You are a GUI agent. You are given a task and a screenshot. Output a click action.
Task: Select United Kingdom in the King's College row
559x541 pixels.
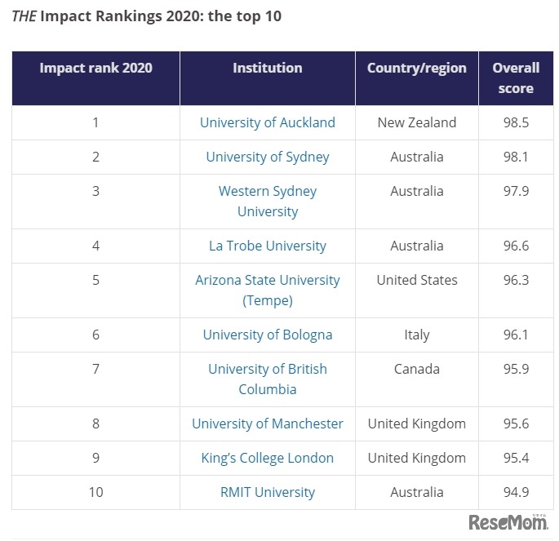coord(417,458)
